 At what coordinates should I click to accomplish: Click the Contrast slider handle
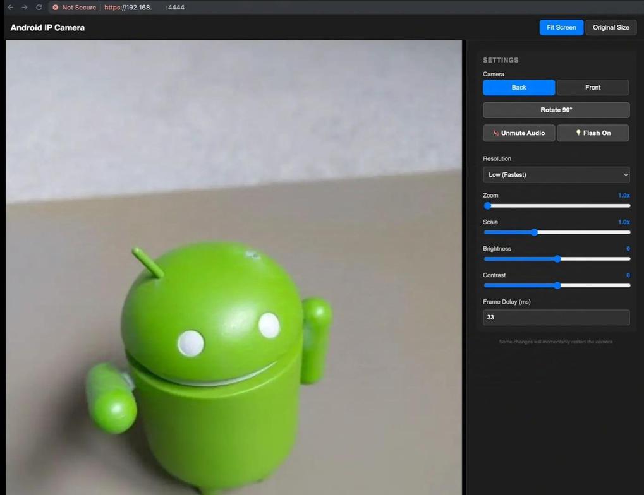(x=557, y=285)
